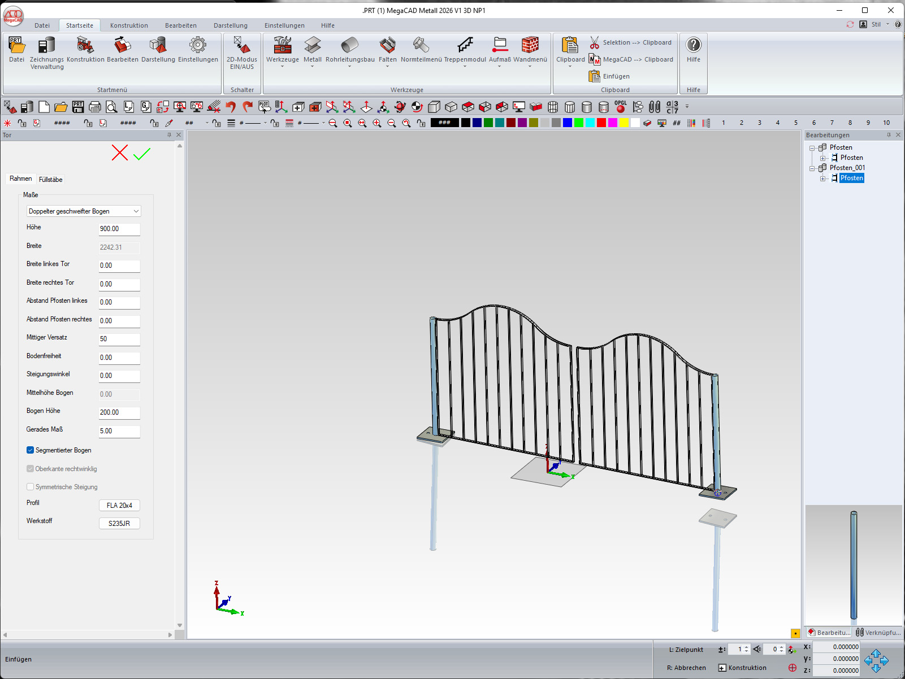The height and width of the screenshot is (679, 905).
Task: Toggle Symmetrische Steigung checkbox
Action: [x=31, y=487]
